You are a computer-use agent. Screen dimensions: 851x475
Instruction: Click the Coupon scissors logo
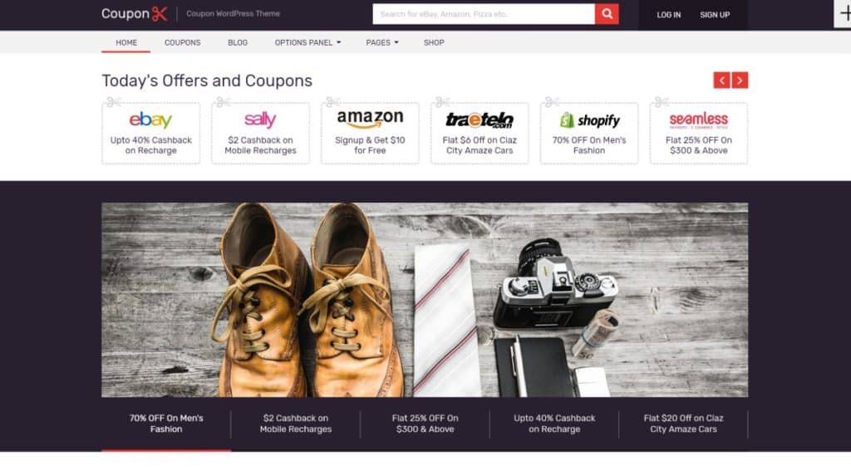(134, 13)
